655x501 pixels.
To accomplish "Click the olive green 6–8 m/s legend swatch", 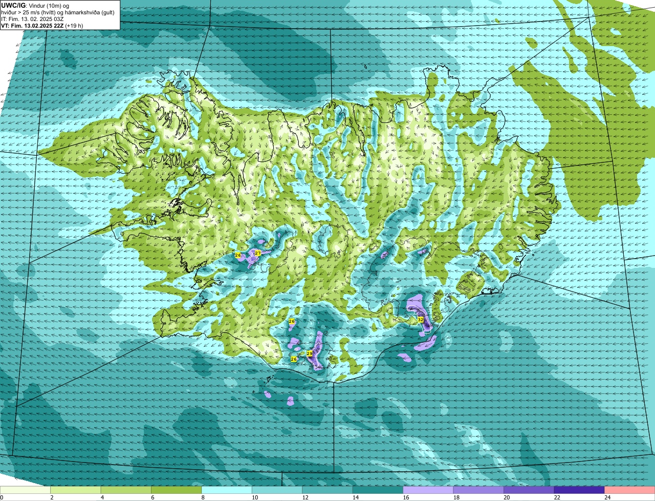I will click(177, 490).
